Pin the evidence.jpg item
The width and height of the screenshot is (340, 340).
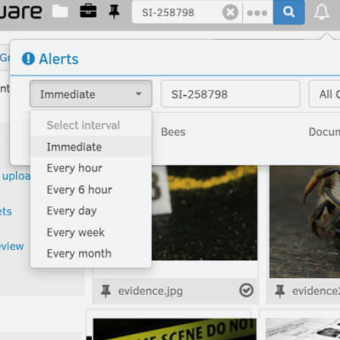click(105, 292)
